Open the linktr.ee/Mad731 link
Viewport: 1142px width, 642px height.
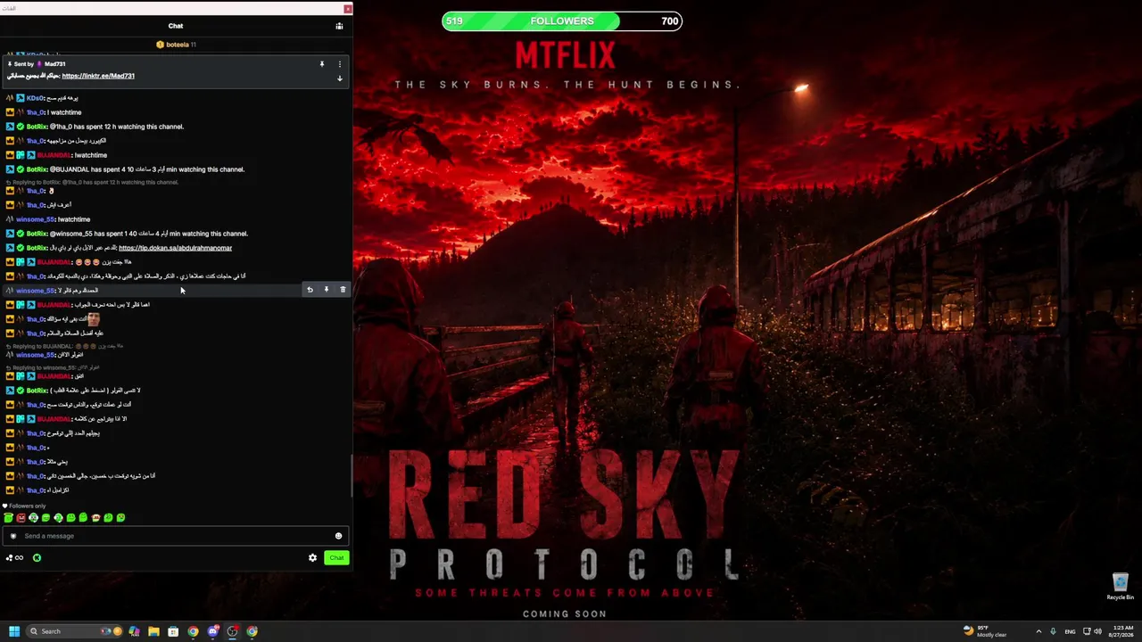pyautogui.click(x=98, y=76)
